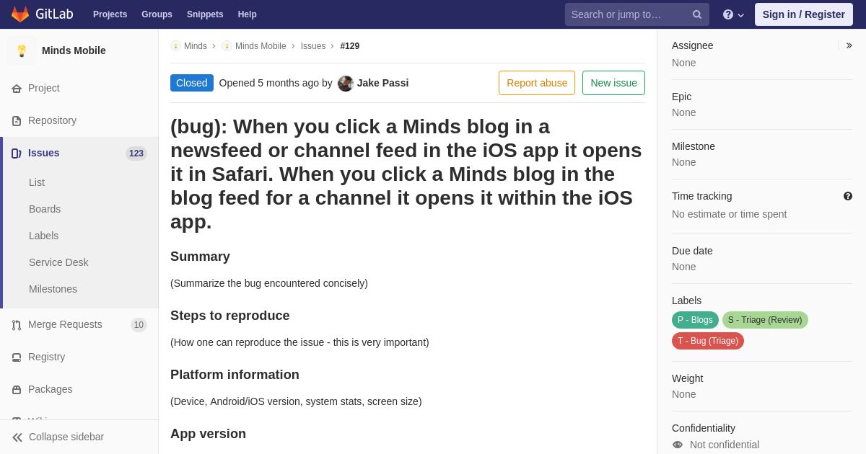The height and width of the screenshot is (454, 866).
Task: Click Sign in / Register button
Action: pyautogui.click(x=803, y=14)
